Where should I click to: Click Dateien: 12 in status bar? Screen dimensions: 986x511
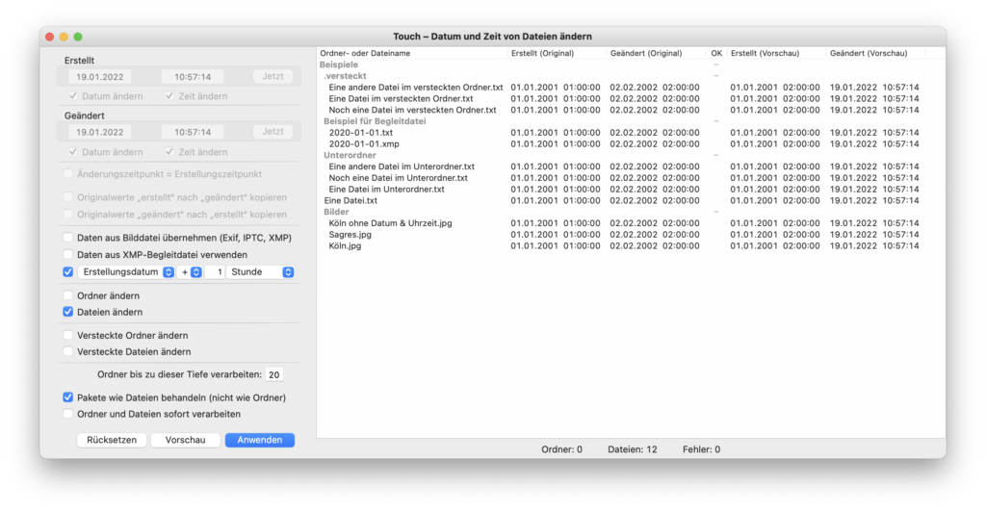pyautogui.click(x=633, y=449)
